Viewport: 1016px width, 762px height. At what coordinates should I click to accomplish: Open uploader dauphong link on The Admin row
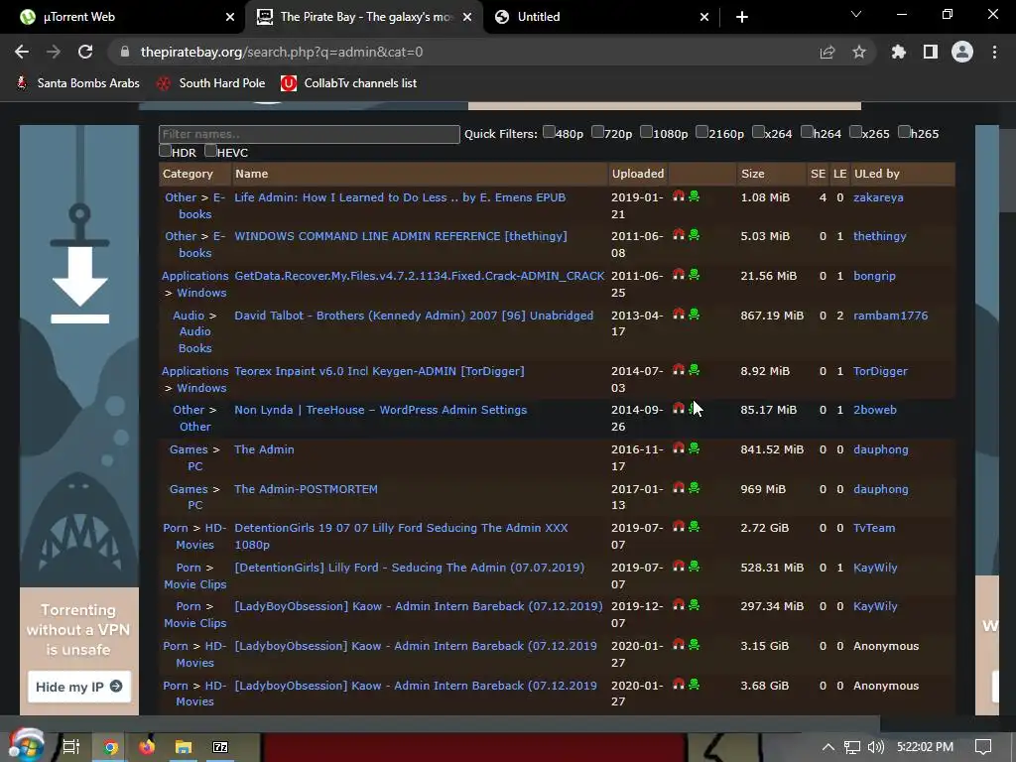(x=881, y=449)
